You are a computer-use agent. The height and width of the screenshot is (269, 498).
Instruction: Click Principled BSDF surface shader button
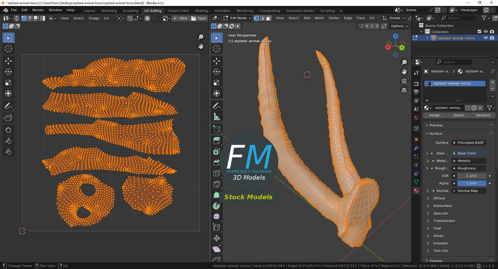tap(469, 143)
